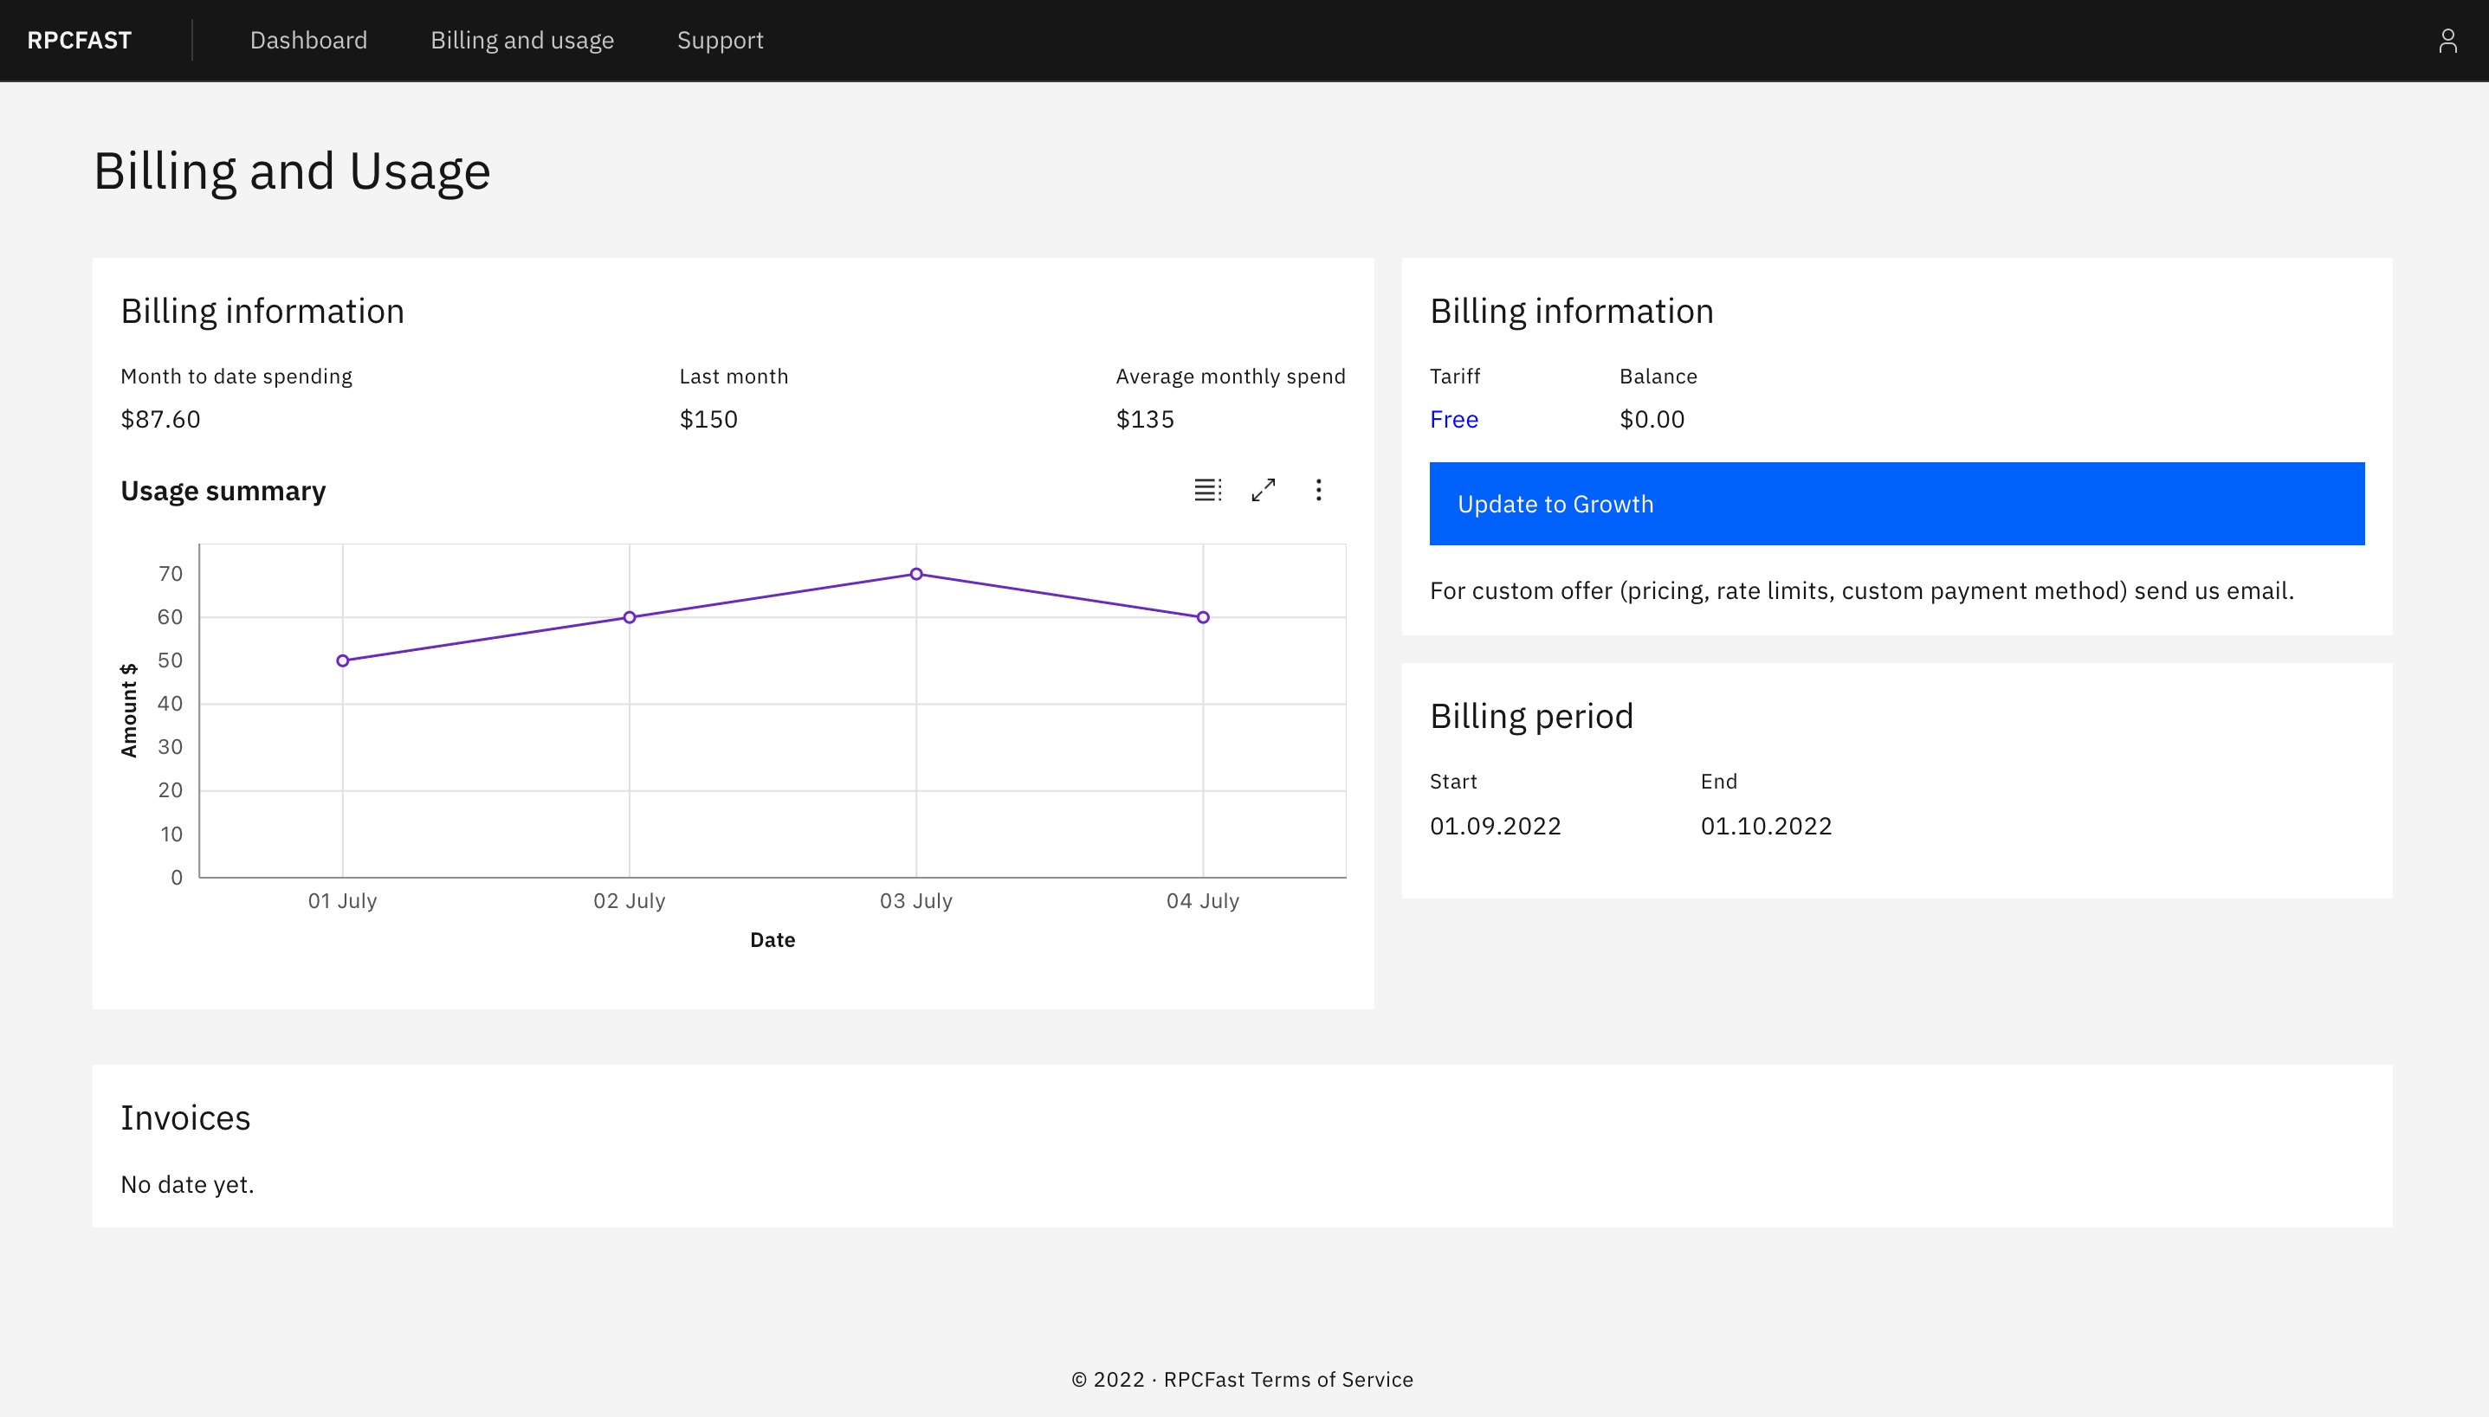Click the 04 July data point marker

click(x=1202, y=616)
